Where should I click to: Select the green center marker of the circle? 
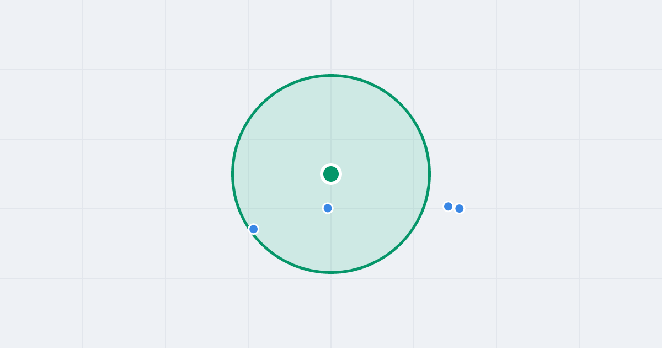pos(331,174)
